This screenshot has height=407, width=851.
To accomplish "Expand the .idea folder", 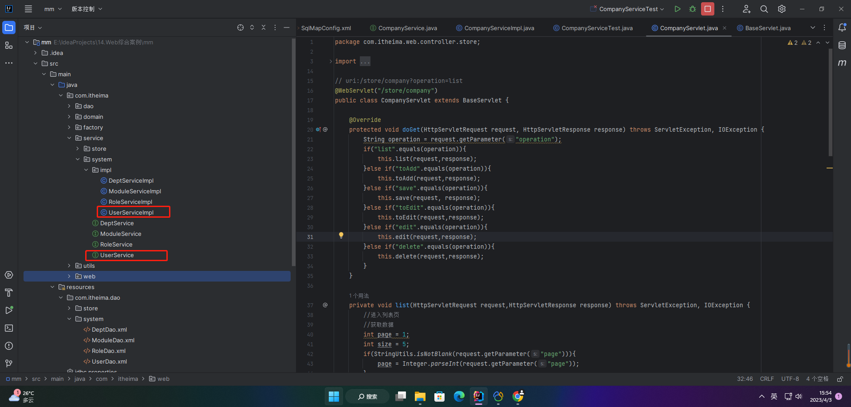I will (35, 53).
